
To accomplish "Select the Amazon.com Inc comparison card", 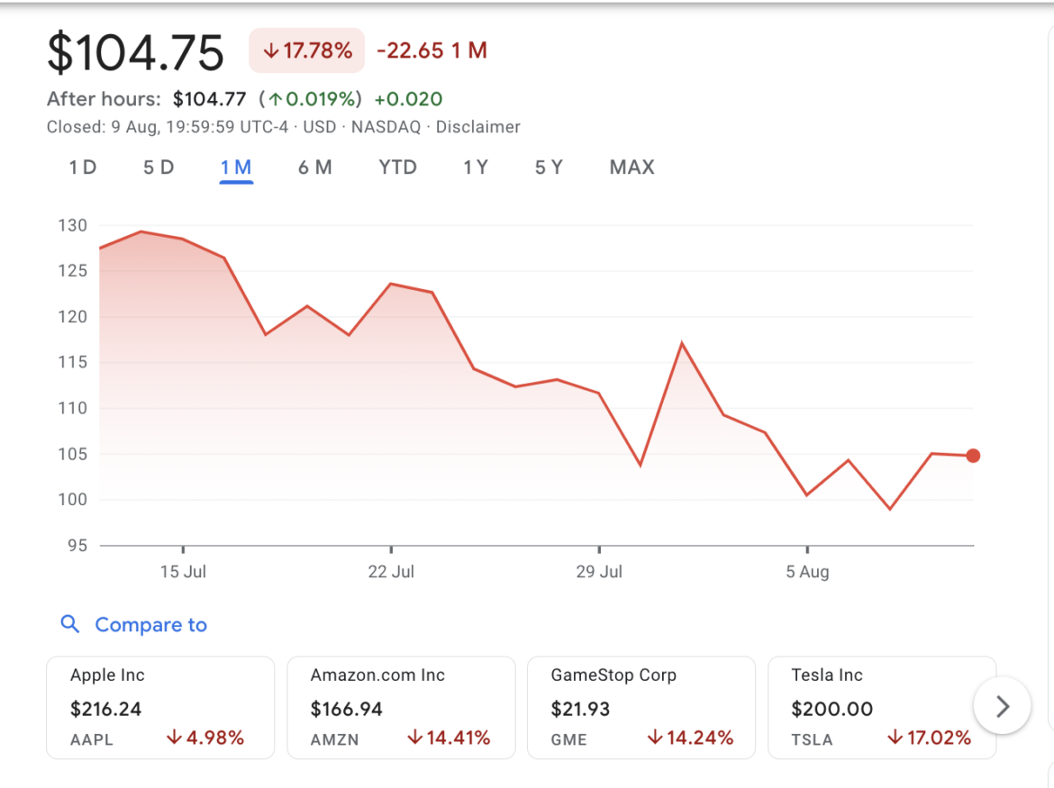I will [401, 707].
